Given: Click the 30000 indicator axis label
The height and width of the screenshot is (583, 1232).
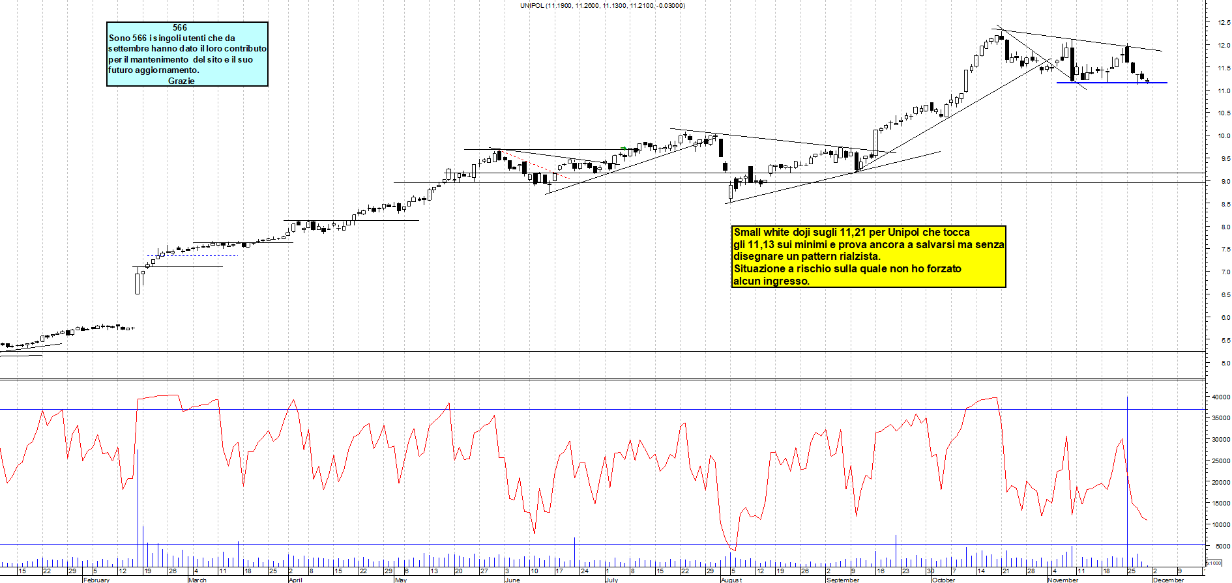Looking at the screenshot, I should 1221,440.
